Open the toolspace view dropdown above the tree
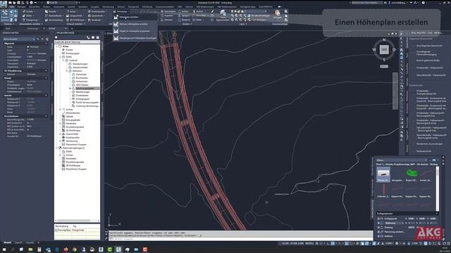 click(x=77, y=42)
